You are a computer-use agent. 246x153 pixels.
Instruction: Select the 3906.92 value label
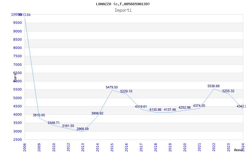(97, 113)
